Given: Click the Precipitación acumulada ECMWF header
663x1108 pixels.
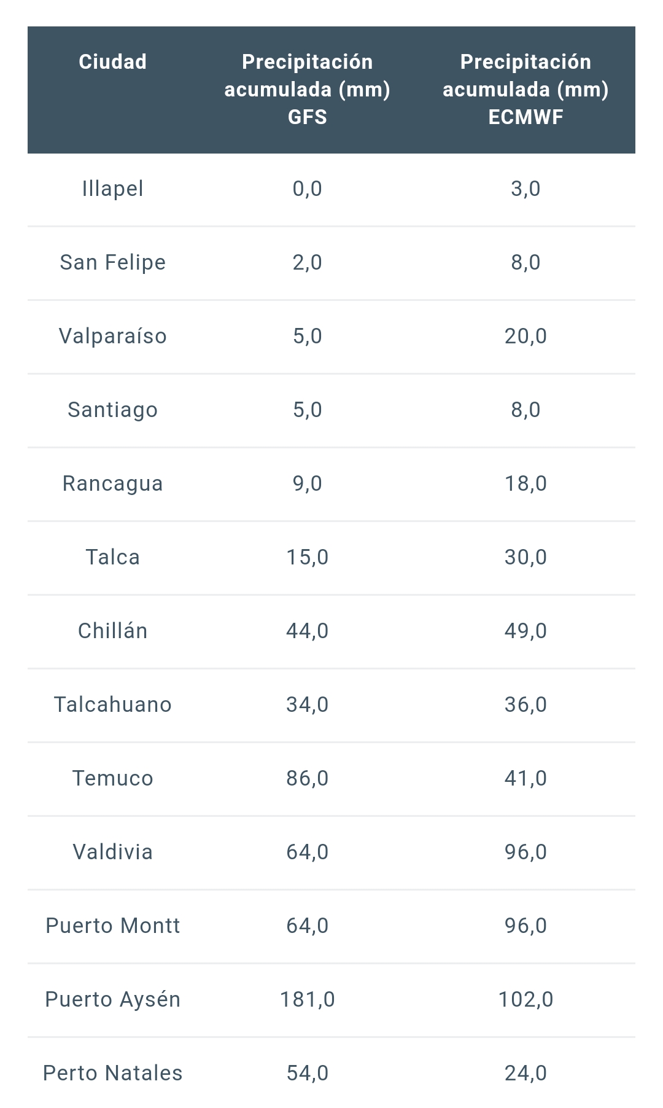Looking at the screenshot, I should [x=525, y=89].
